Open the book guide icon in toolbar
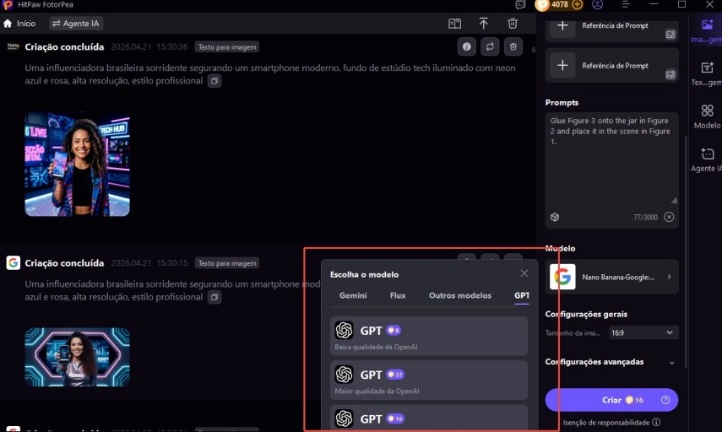The image size is (722, 432). (454, 24)
